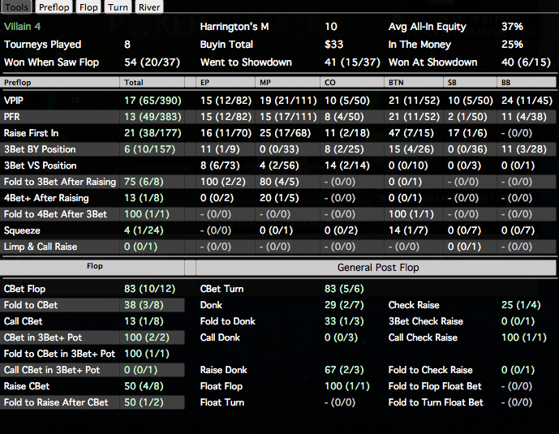This screenshot has width=559, height=434.
Task: Click VPIP BB value 24 (11/45)
Action: point(527,101)
